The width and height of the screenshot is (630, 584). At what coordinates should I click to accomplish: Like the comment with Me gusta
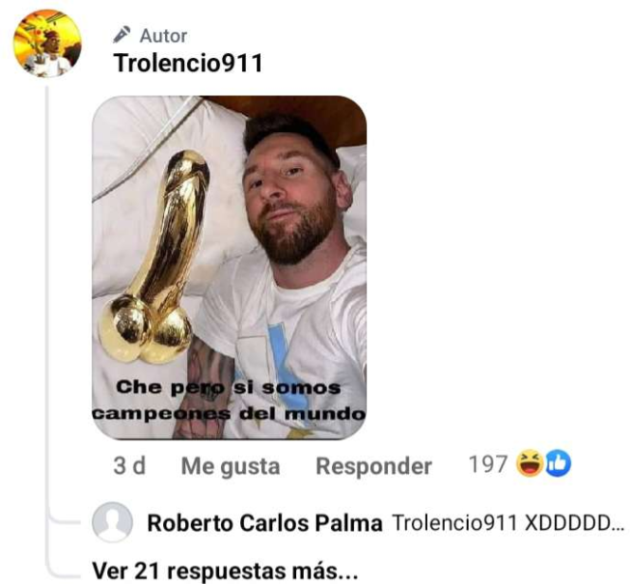(x=231, y=466)
